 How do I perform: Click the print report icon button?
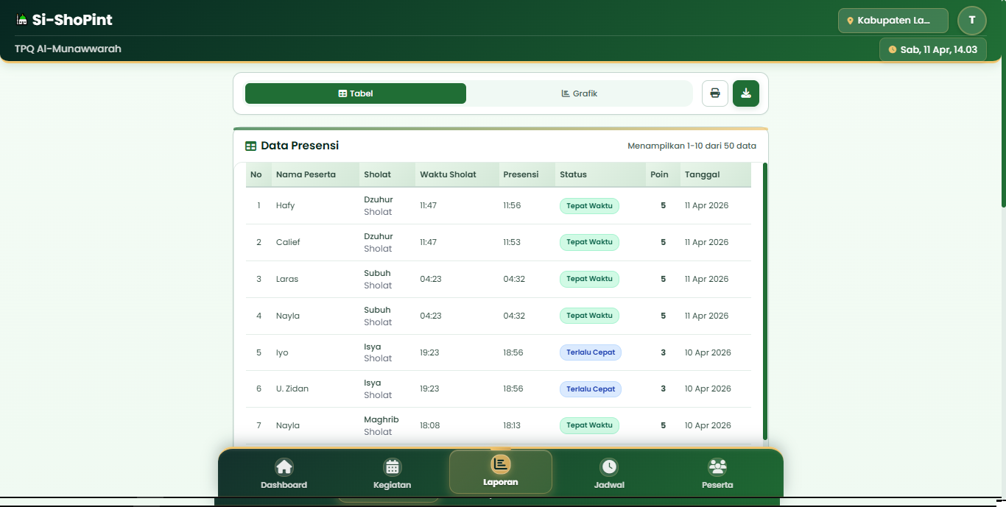click(x=714, y=93)
